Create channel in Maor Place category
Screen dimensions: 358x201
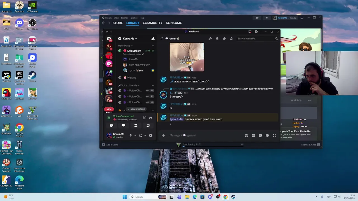(x=153, y=46)
